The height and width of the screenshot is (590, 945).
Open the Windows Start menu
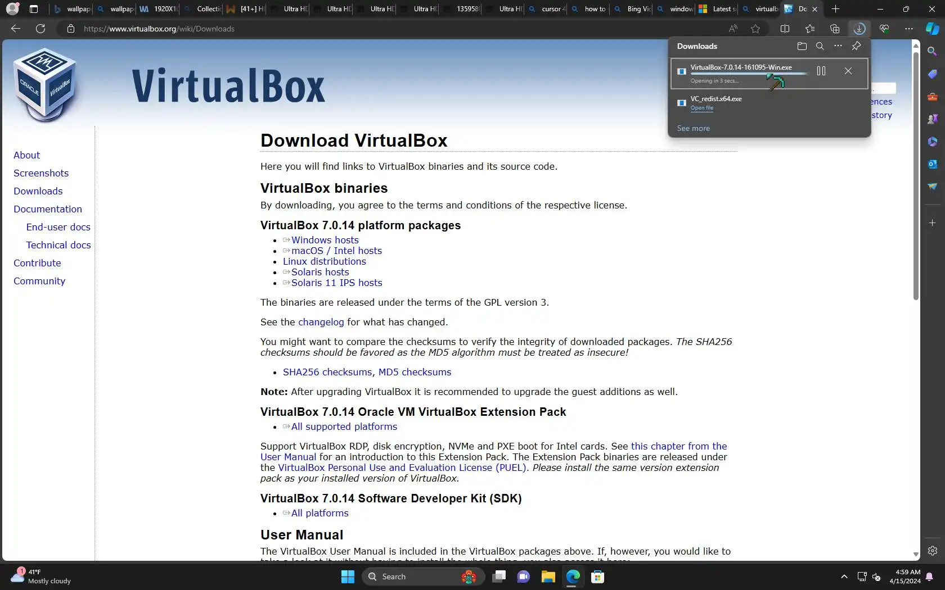(x=348, y=577)
